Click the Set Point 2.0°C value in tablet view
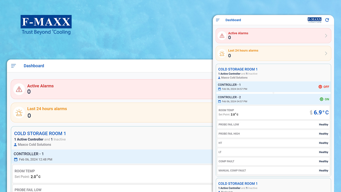 click(x=36, y=177)
